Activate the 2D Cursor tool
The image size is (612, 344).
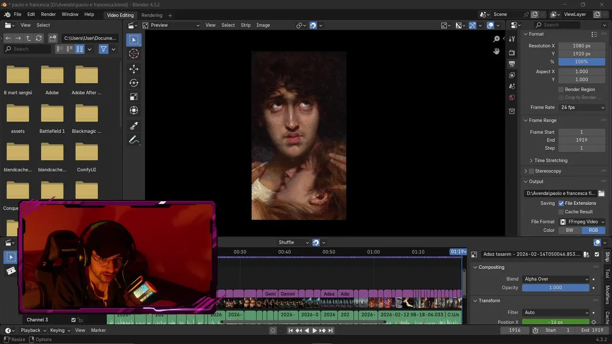(x=134, y=54)
